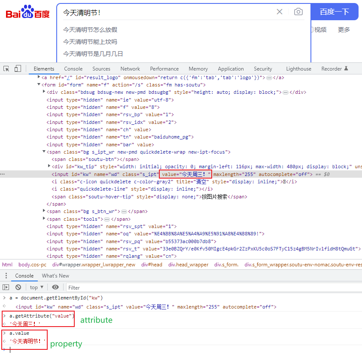Open the top context dropdown
Screen dimensions: 362x358
(x=37, y=287)
